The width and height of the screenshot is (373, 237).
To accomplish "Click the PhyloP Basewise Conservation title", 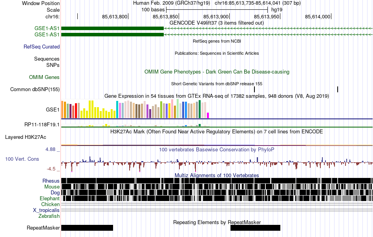I will [217, 149].
